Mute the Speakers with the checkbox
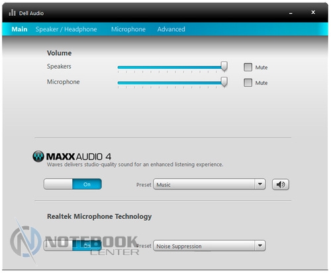 click(x=248, y=67)
